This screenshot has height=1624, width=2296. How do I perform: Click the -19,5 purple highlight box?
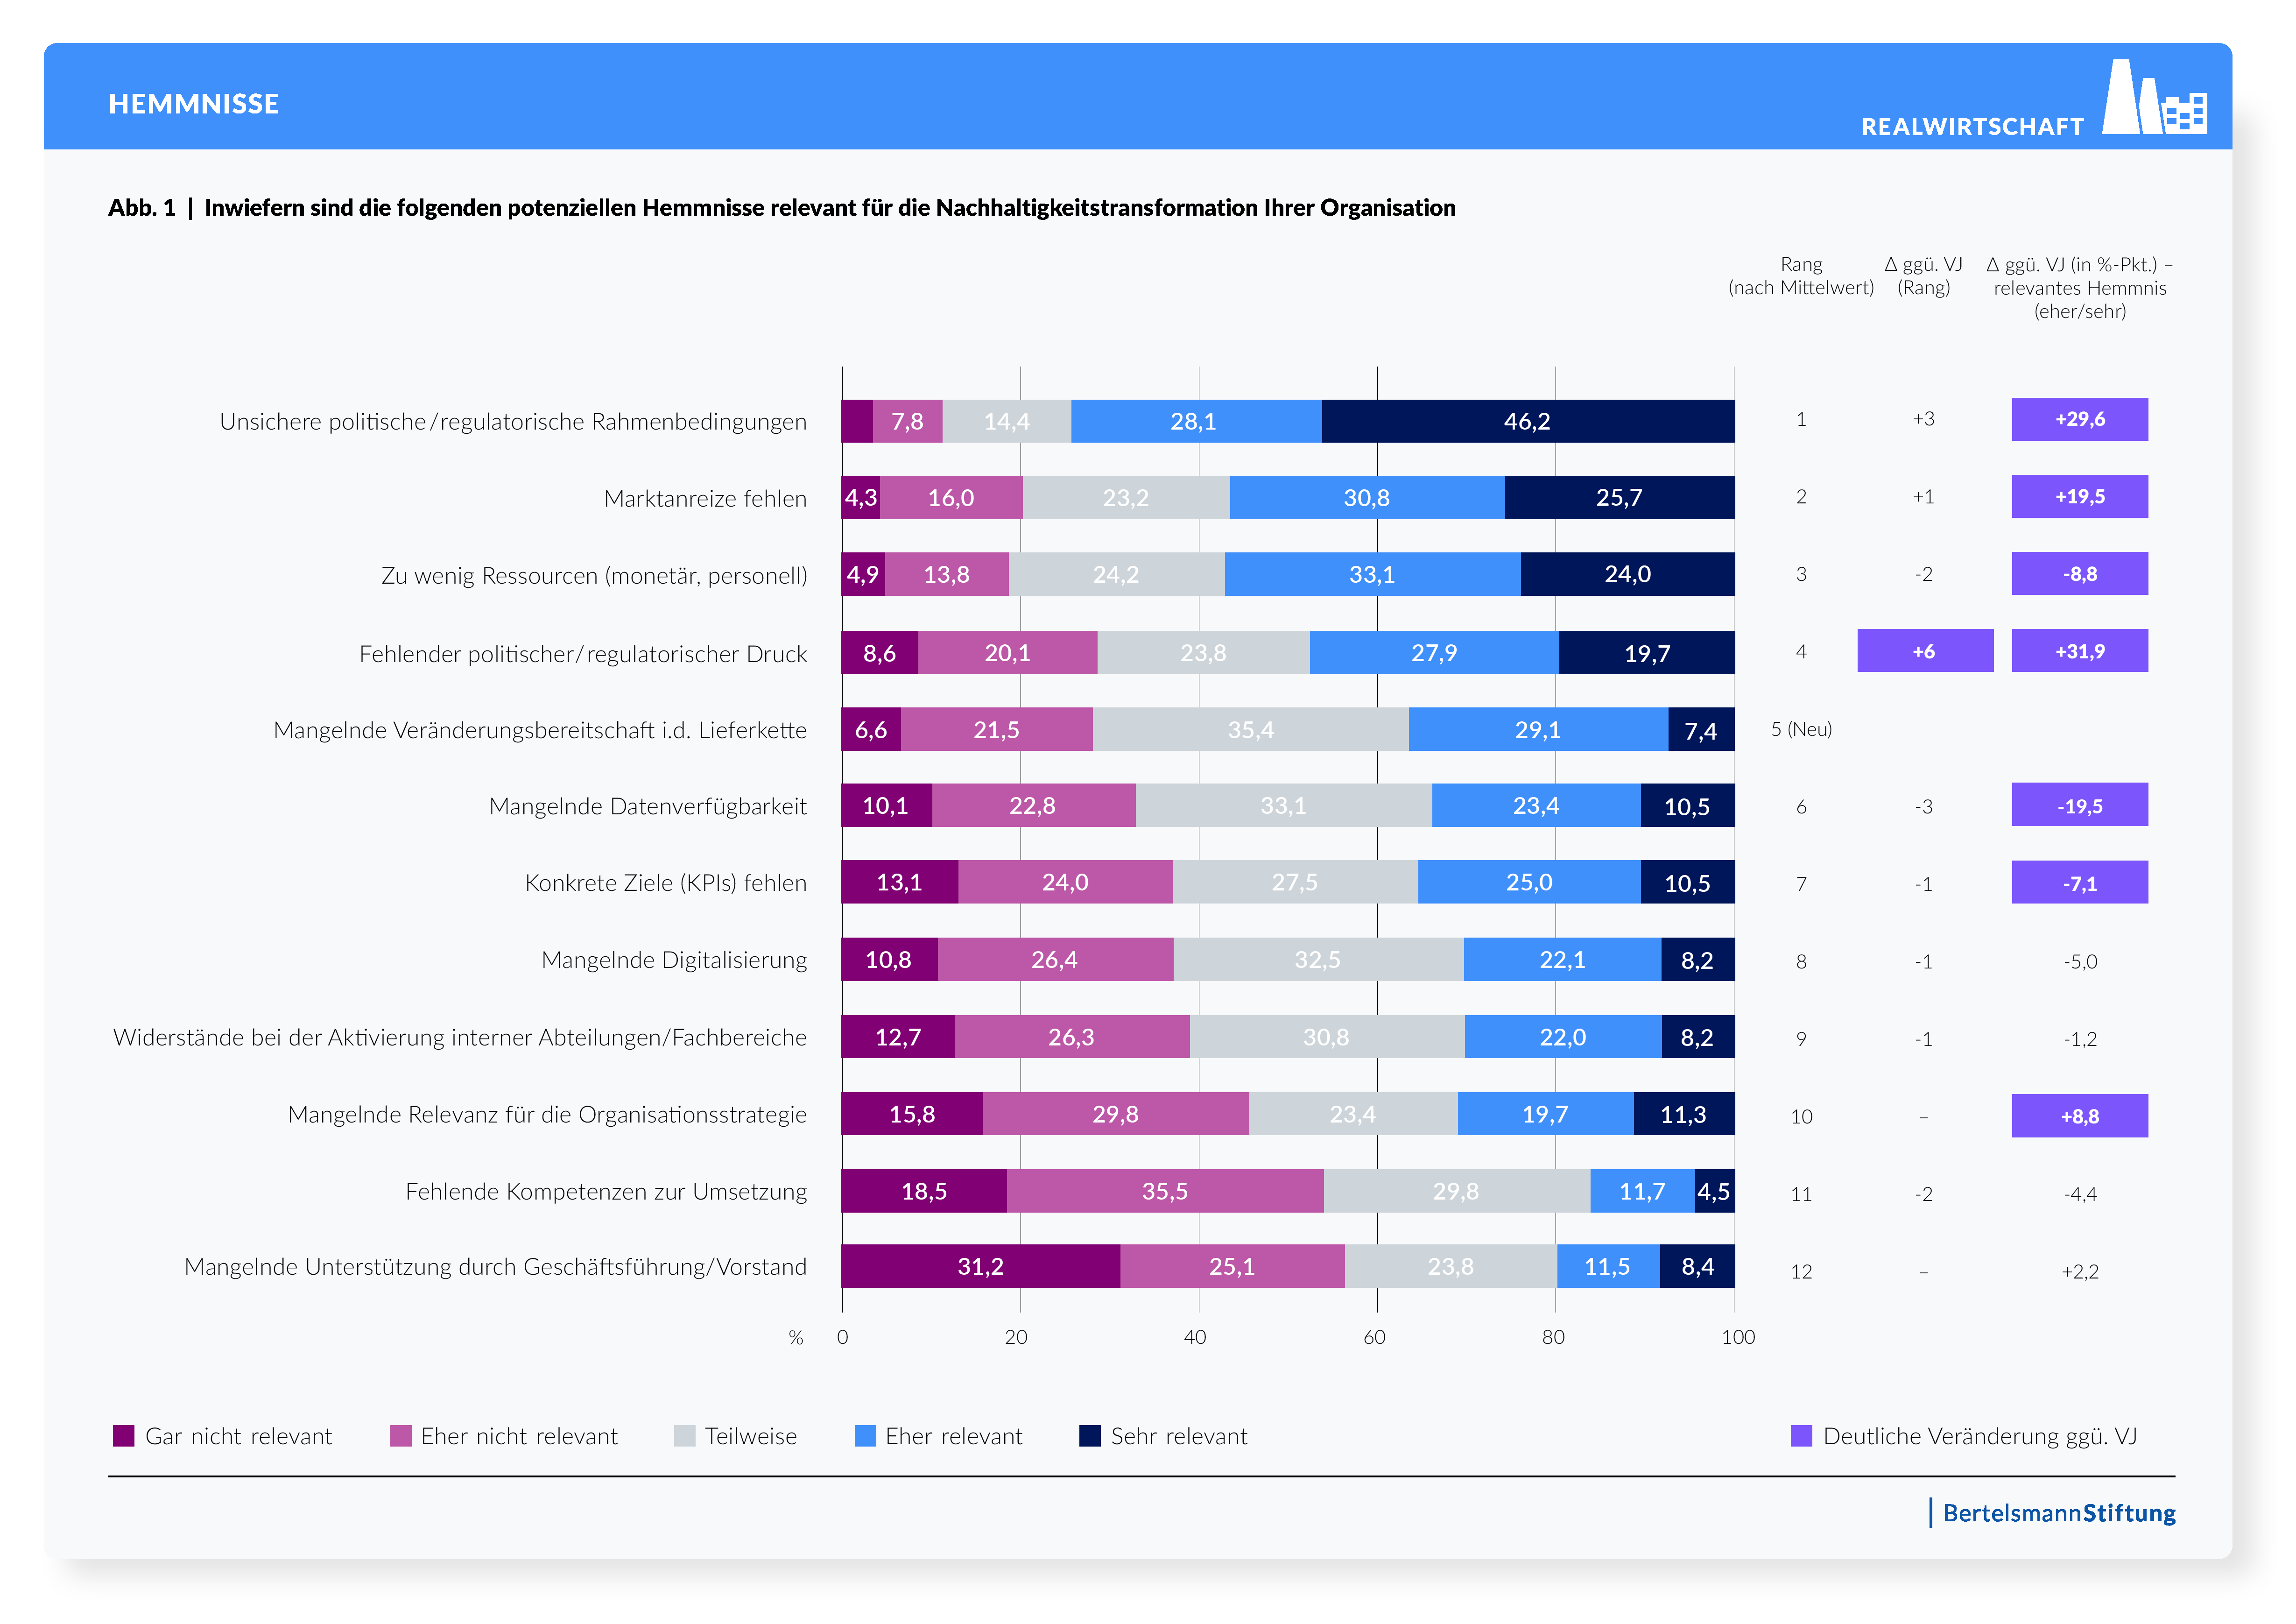click(x=2079, y=806)
